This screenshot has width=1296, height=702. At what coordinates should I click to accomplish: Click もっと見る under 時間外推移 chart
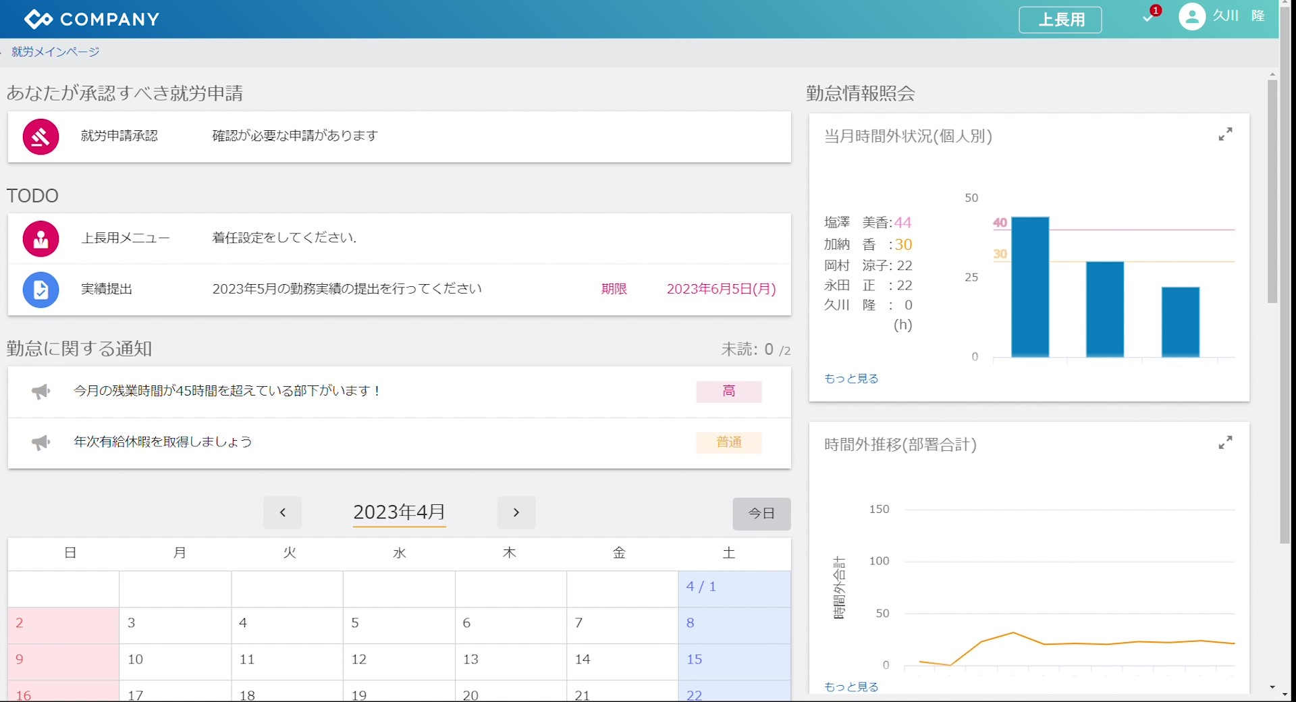point(851,686)
